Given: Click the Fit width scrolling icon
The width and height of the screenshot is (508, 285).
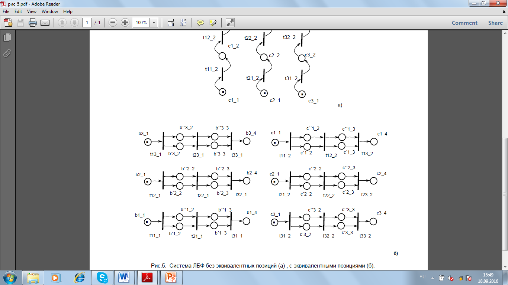Looking at the screenshot, I should (x=171, y=23).
